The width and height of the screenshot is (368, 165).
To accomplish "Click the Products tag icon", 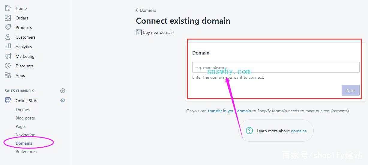I will [8, 28].
